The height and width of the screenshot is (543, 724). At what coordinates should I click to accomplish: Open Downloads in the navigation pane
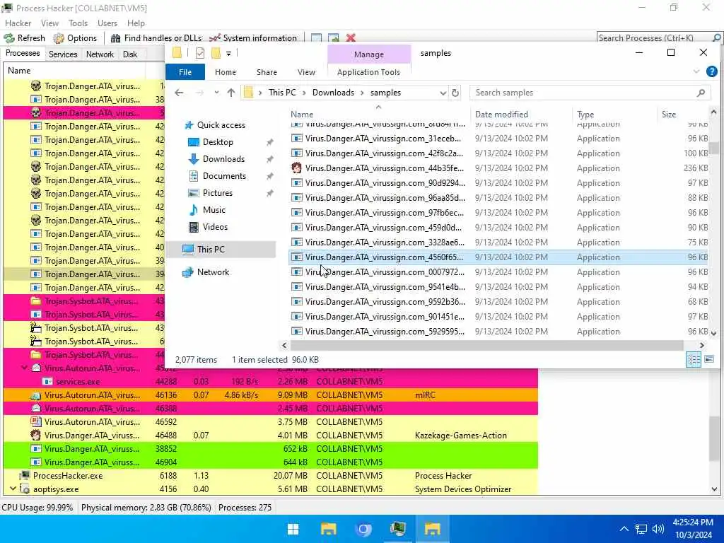(223, 159)
